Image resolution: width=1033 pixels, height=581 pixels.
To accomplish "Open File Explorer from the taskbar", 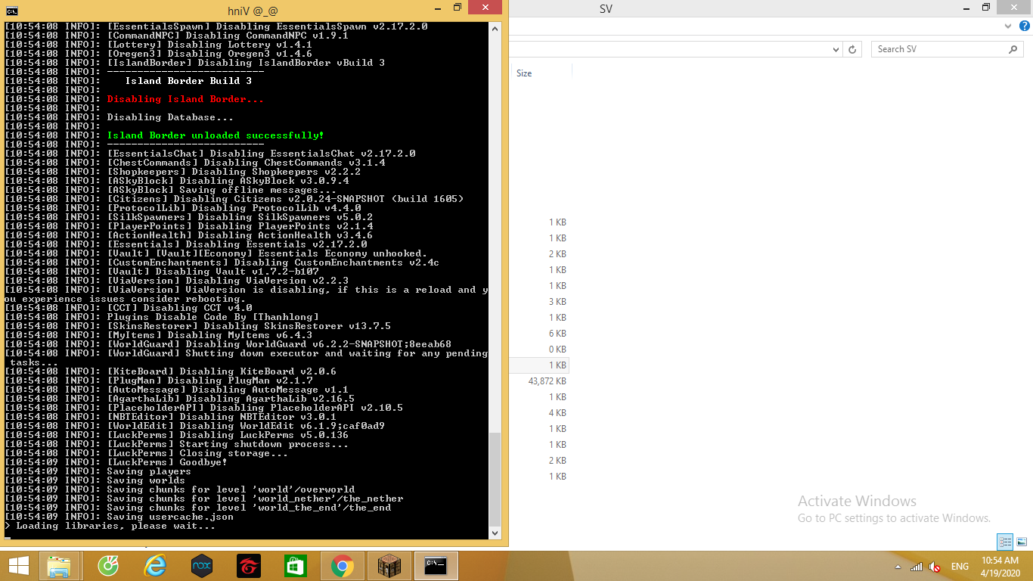I will point(59,566).
